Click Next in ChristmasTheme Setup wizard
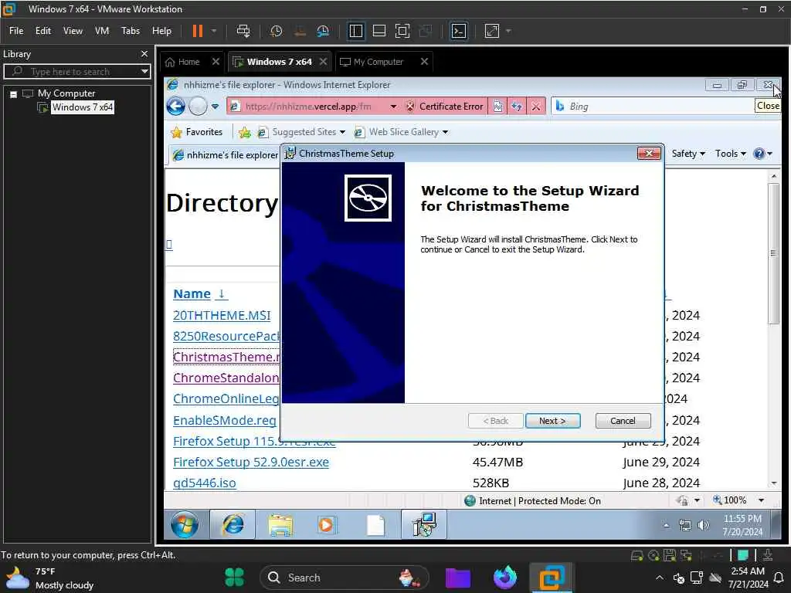This screenshot has height=593, width=791. pos(552,421)
